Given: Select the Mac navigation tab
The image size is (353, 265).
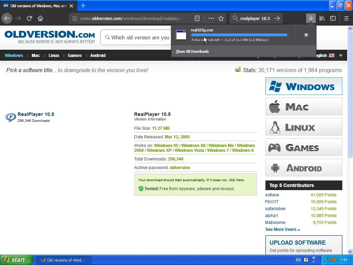Looking at the screenshot, I should click(x=36, y=56).
